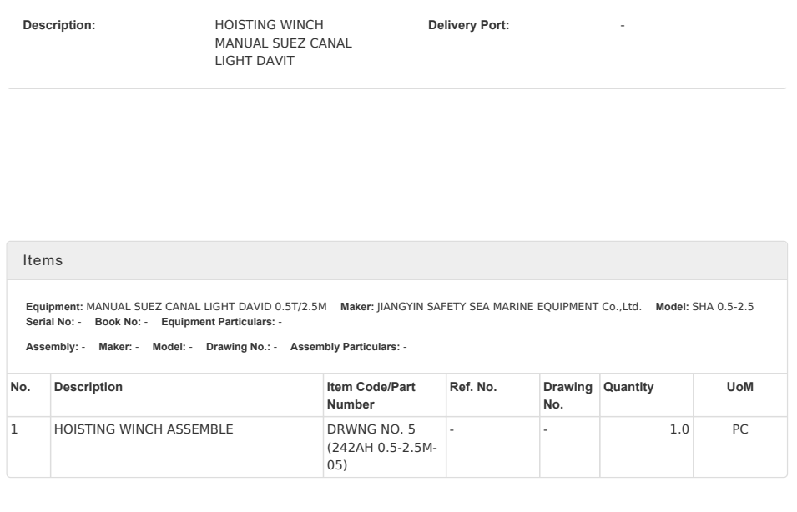
Task: Click the Item Code/Part Number column header
Action: pos(371,395)
